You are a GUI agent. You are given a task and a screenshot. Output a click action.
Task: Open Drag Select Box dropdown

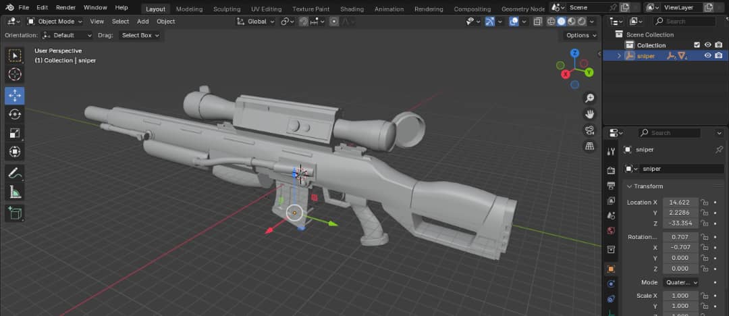click(140, 35)
